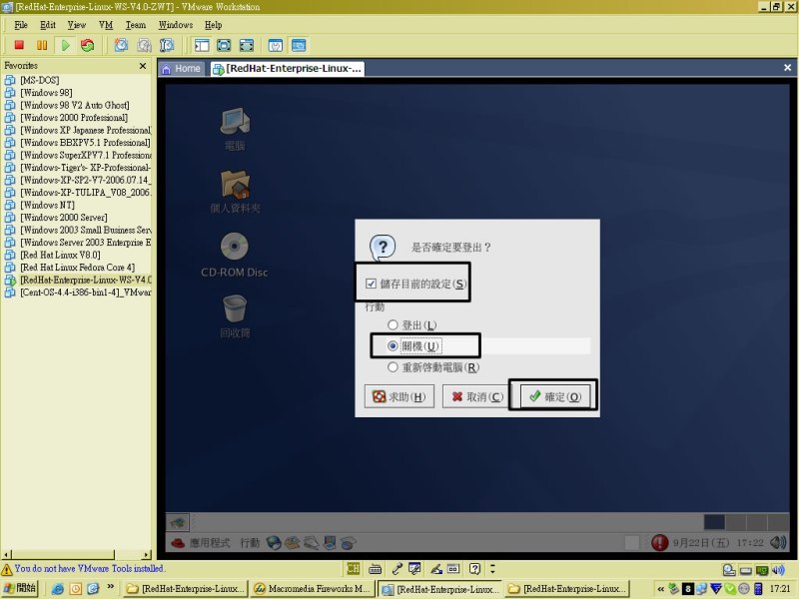This screenshot has width=799, height=599.
Task: Select [Red Hat Linux V8.0] in Favorites
Action: (60, 255)
